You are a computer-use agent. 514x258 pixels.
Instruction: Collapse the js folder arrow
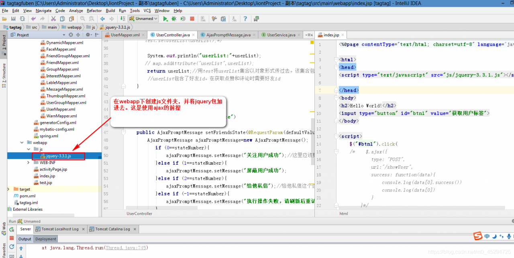pos(29,149)
